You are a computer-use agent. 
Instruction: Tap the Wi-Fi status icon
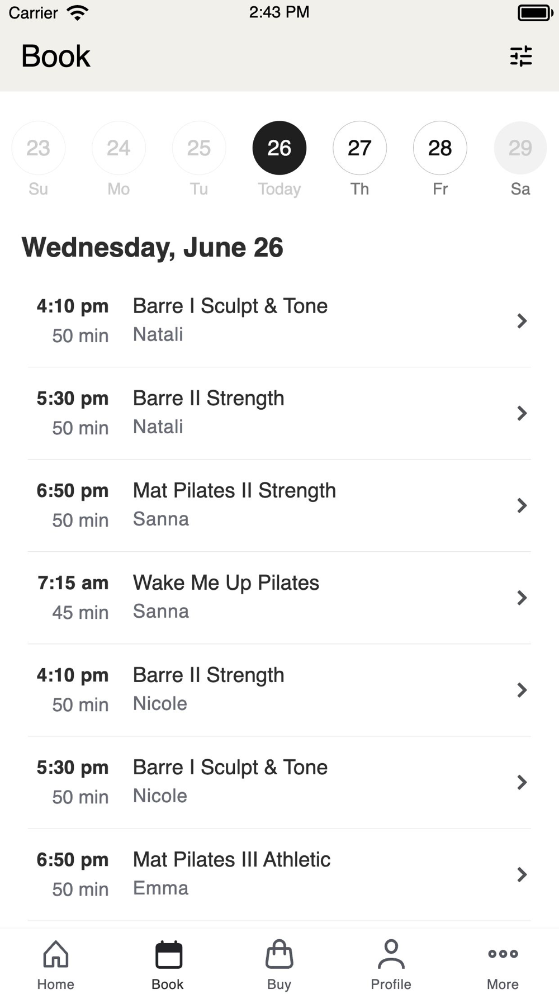tap(78, 12)
